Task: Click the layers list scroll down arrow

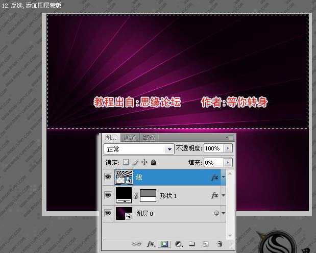Action: point(230,235)
